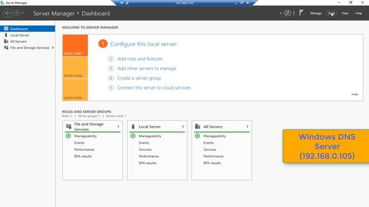Click the Local Server icon in sidebar
Viewport: 369px width, 207px height.
coord(6,35)
